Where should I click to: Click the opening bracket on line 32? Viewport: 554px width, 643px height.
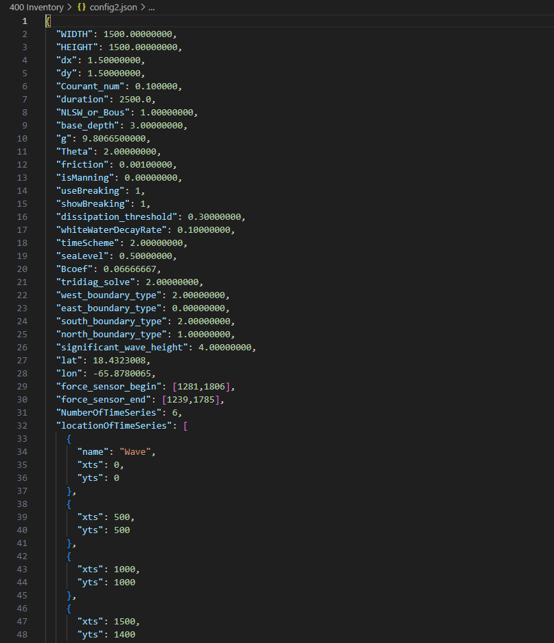[185, 426]
